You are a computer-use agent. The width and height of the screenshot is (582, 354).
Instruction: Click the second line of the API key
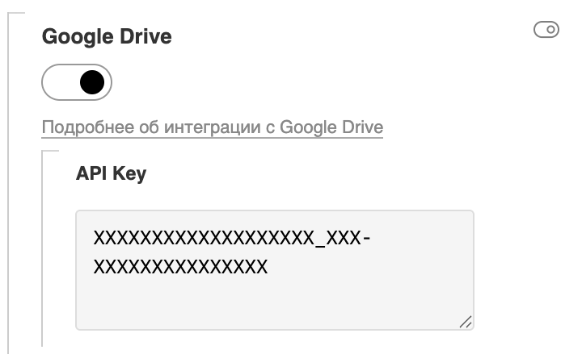point(180,267)
